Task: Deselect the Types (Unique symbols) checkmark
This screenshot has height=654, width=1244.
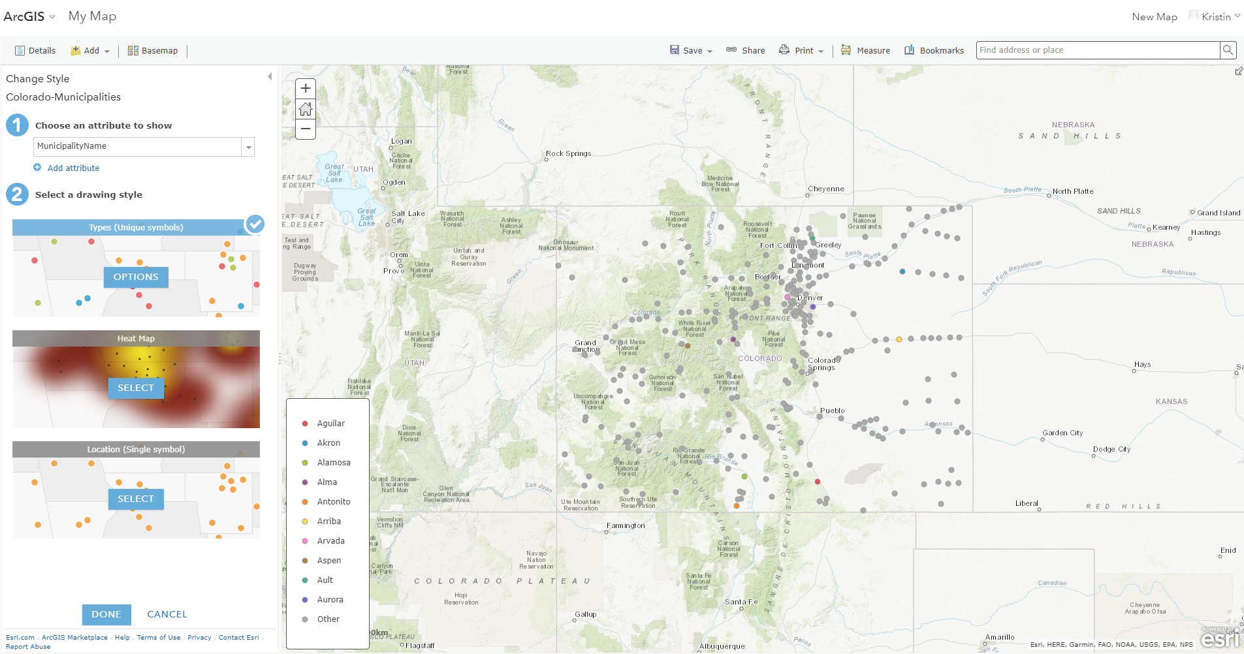Action: tap(254, 225)
